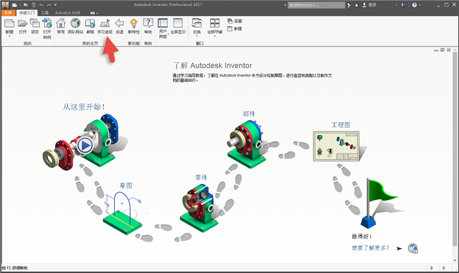459x273 pixels.
Task: Expand 全部平铺 dropdown arrow
Action: pyautogui.click(x=214, y=36)
